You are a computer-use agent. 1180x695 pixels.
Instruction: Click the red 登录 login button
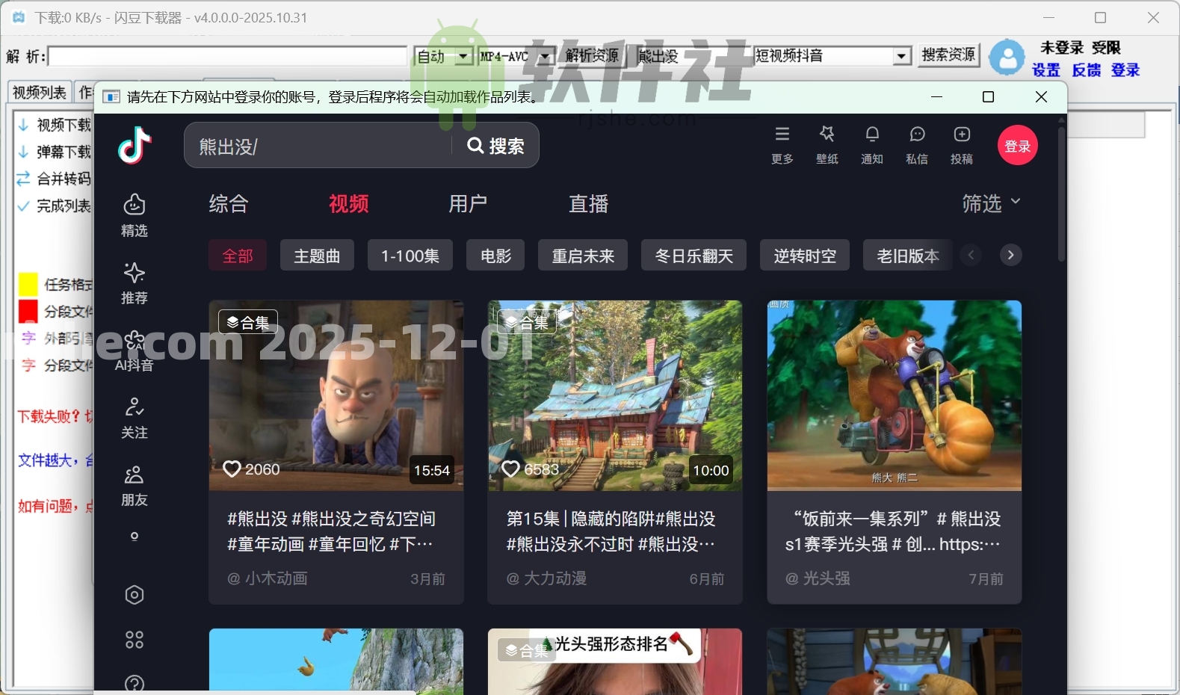pos(1017,146)
